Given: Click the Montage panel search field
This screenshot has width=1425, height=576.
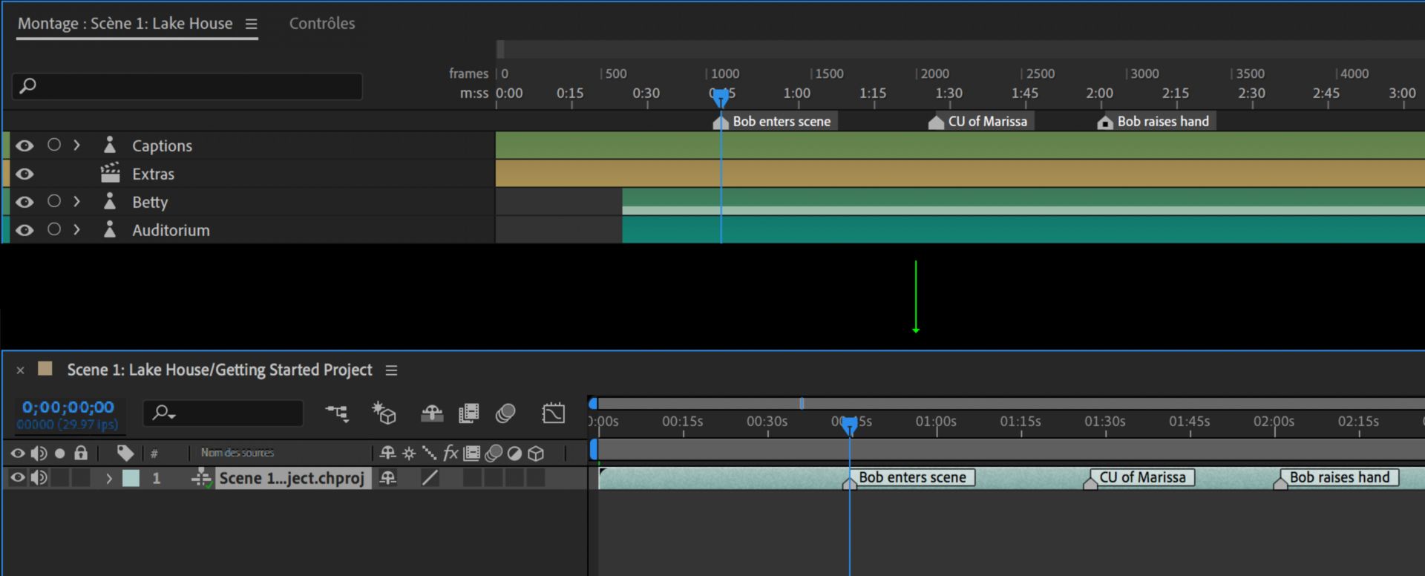Looking at the screenshot, I should pos(187,86).
